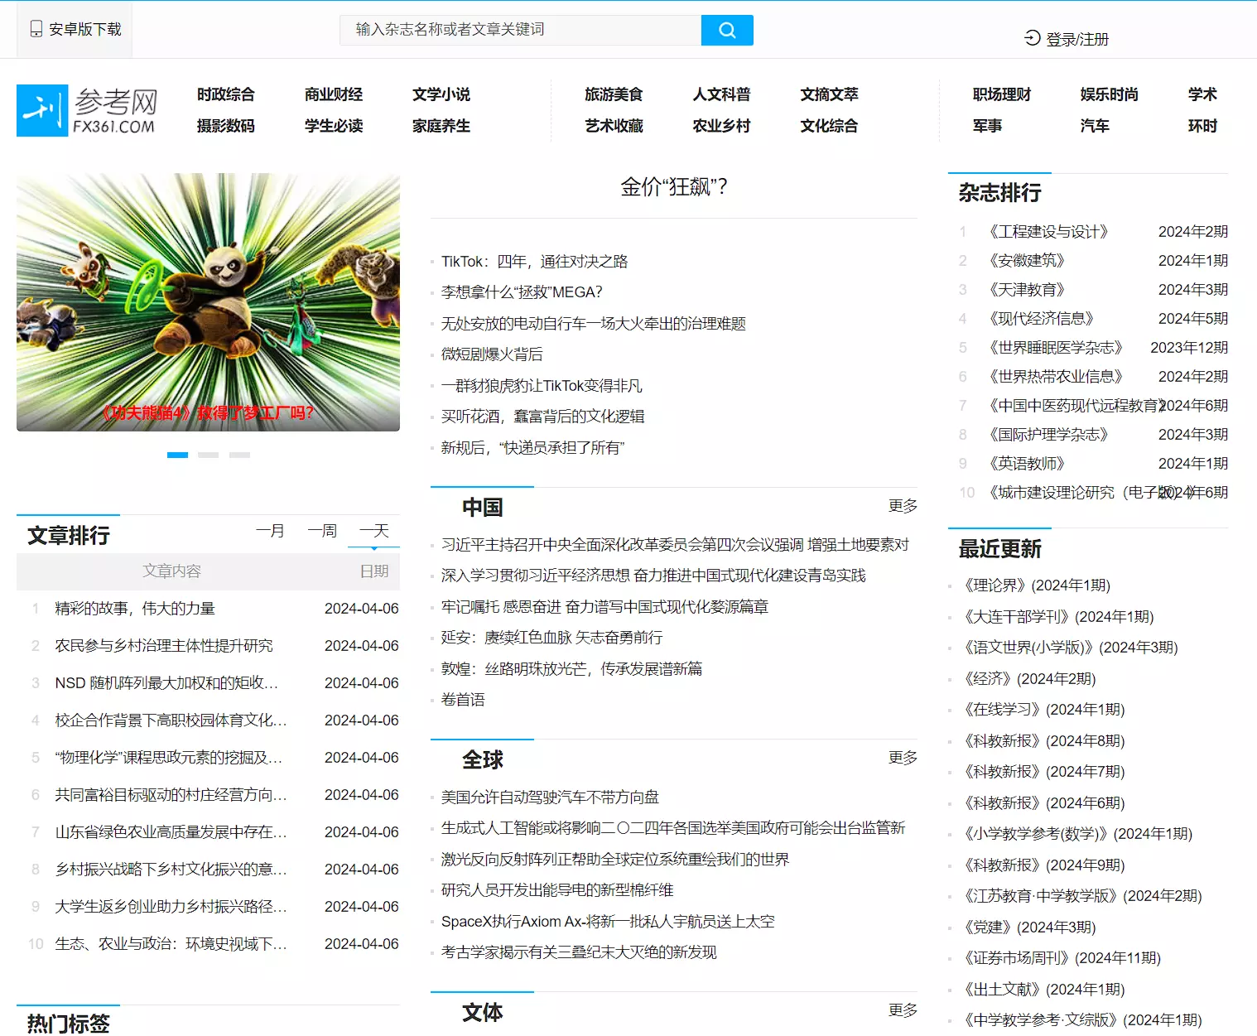The image size is (1257, 1036).
Task: Select the third carousel indicator dot
Action: [x=239, y=455]
